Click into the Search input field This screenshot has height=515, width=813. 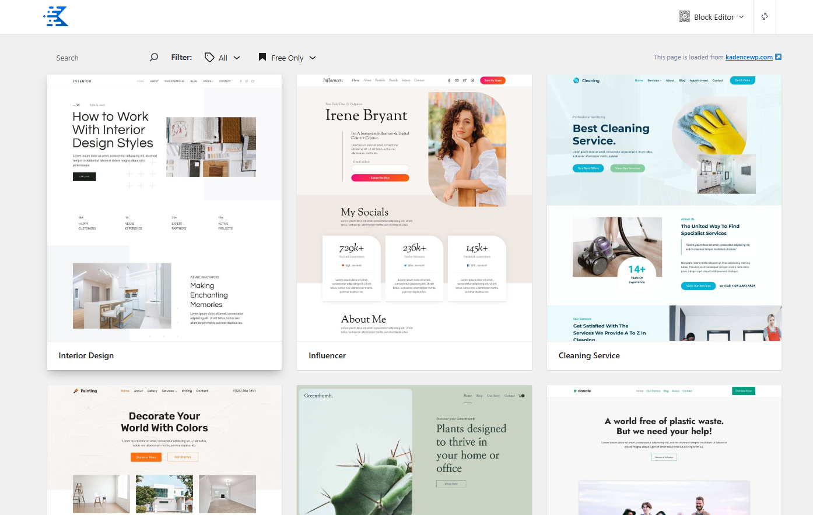(x=99, y=58)
